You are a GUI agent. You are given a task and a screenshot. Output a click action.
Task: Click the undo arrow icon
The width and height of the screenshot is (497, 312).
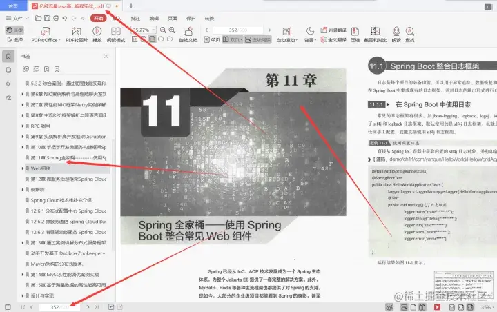click(x=65, y=19)
